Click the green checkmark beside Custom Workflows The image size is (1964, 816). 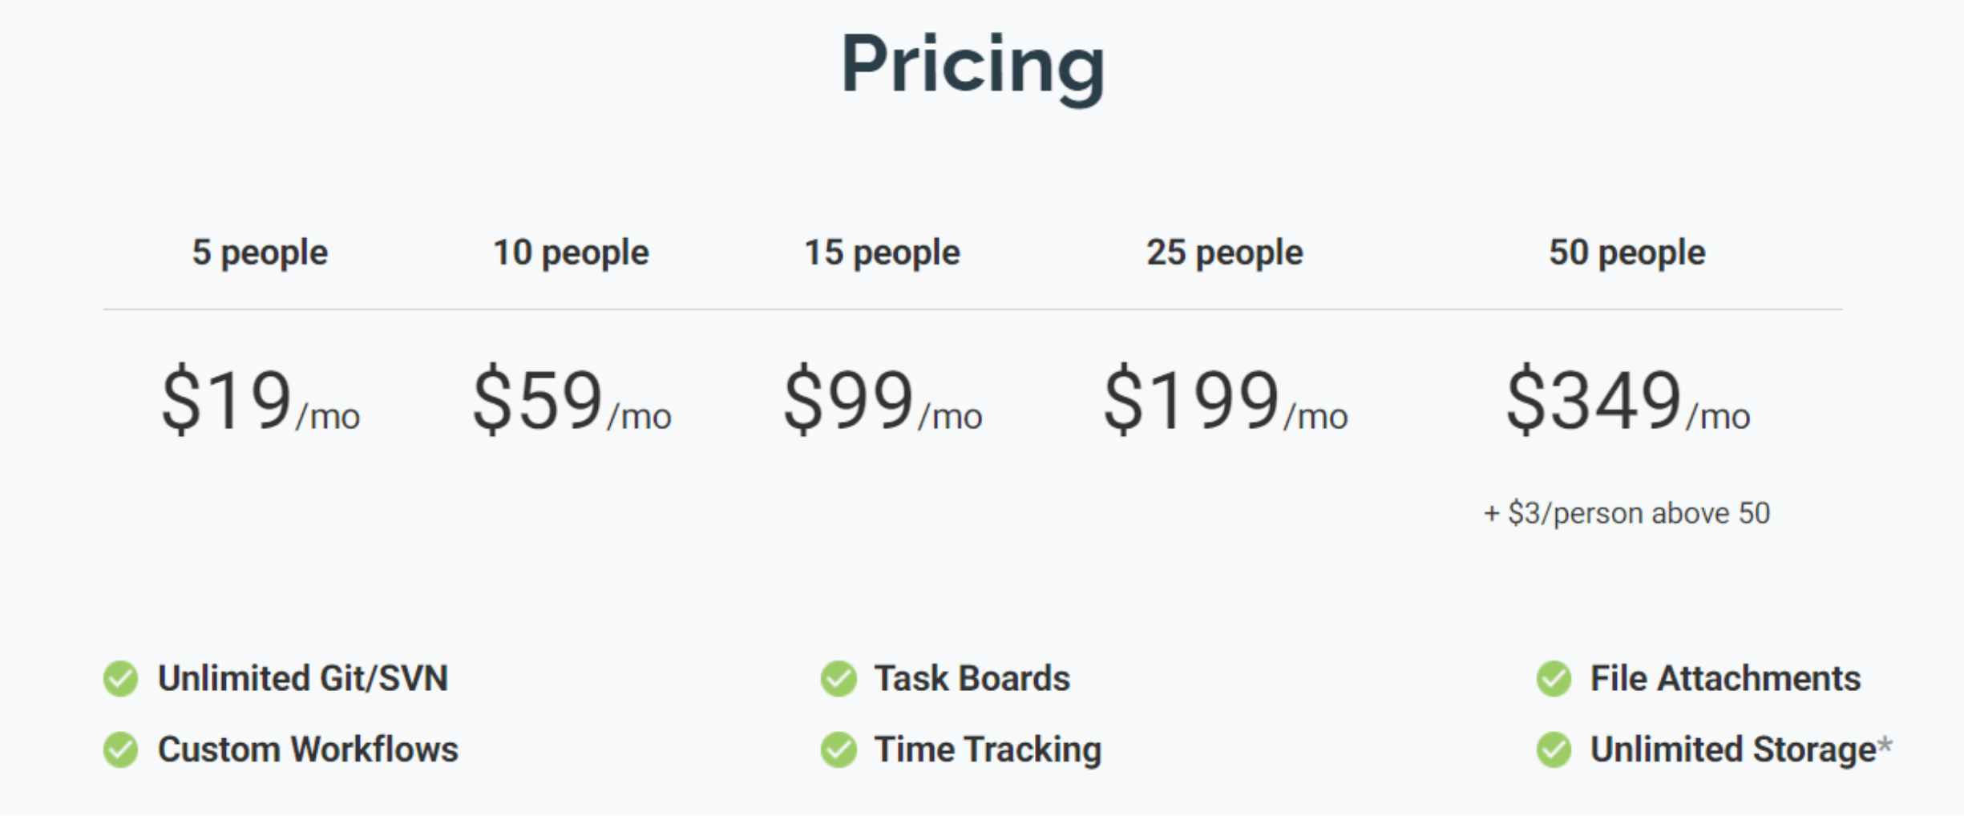[121, 749]
